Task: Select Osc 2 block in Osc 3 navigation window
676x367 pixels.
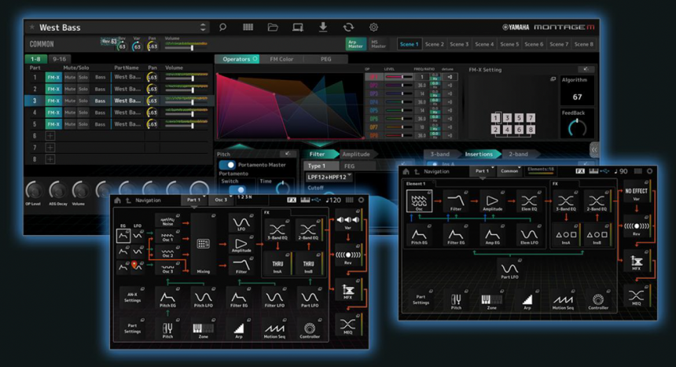Action: tap(167, 252)
